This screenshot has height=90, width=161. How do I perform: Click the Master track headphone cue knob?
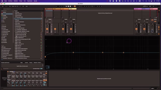(152, 31)
